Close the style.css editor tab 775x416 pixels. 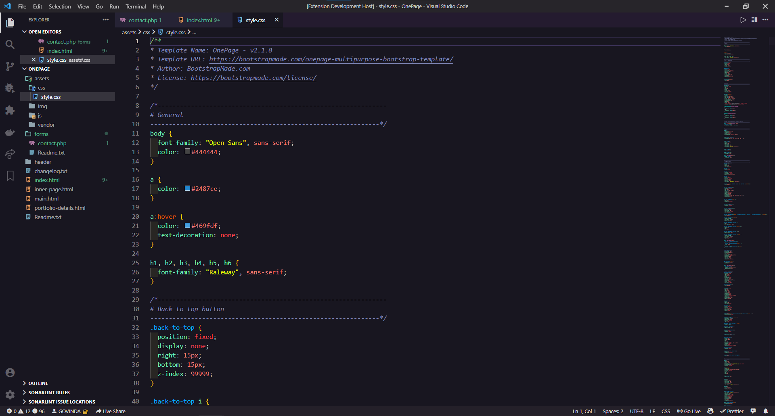coord(276,20)
